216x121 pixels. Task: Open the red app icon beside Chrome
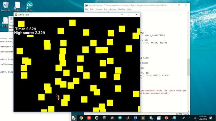coord(89,118)
